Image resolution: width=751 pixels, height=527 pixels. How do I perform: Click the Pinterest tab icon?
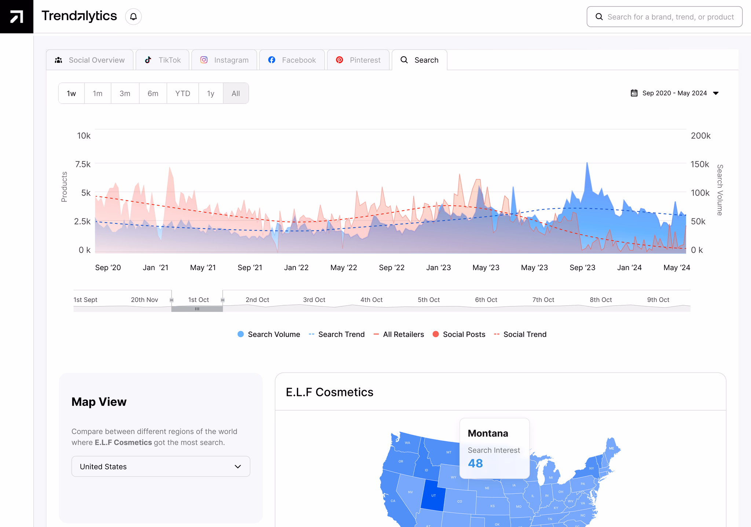[340, 60]
